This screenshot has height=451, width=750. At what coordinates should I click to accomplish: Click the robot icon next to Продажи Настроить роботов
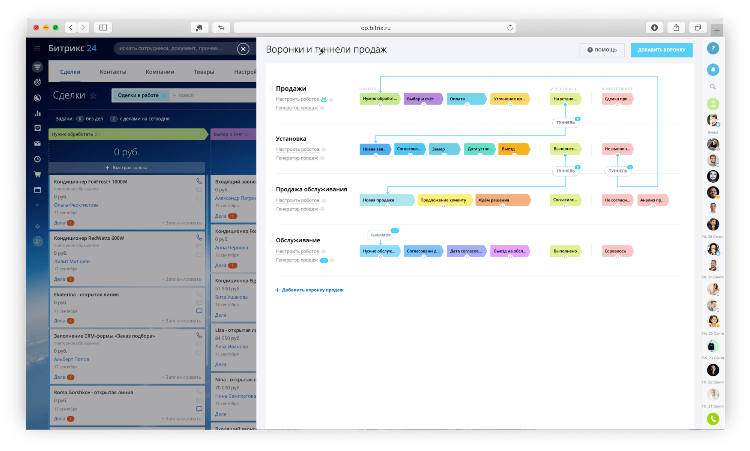(324, 99)
